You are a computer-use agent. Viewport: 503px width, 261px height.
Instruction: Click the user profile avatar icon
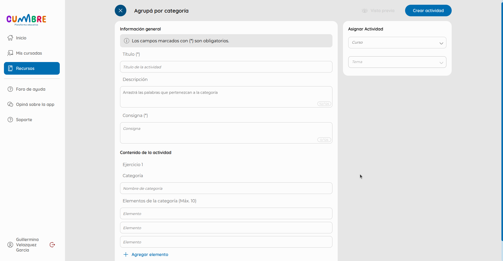point(10,245)
